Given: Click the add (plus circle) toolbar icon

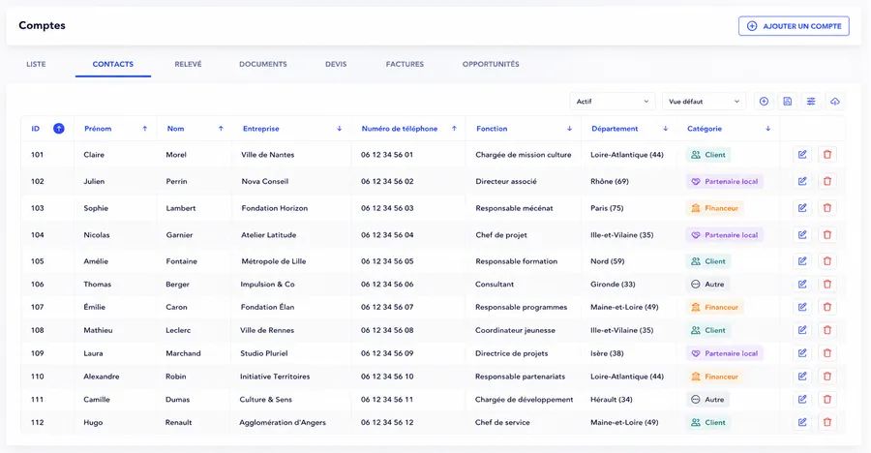Looking at the screenshot, I should 764,102.
